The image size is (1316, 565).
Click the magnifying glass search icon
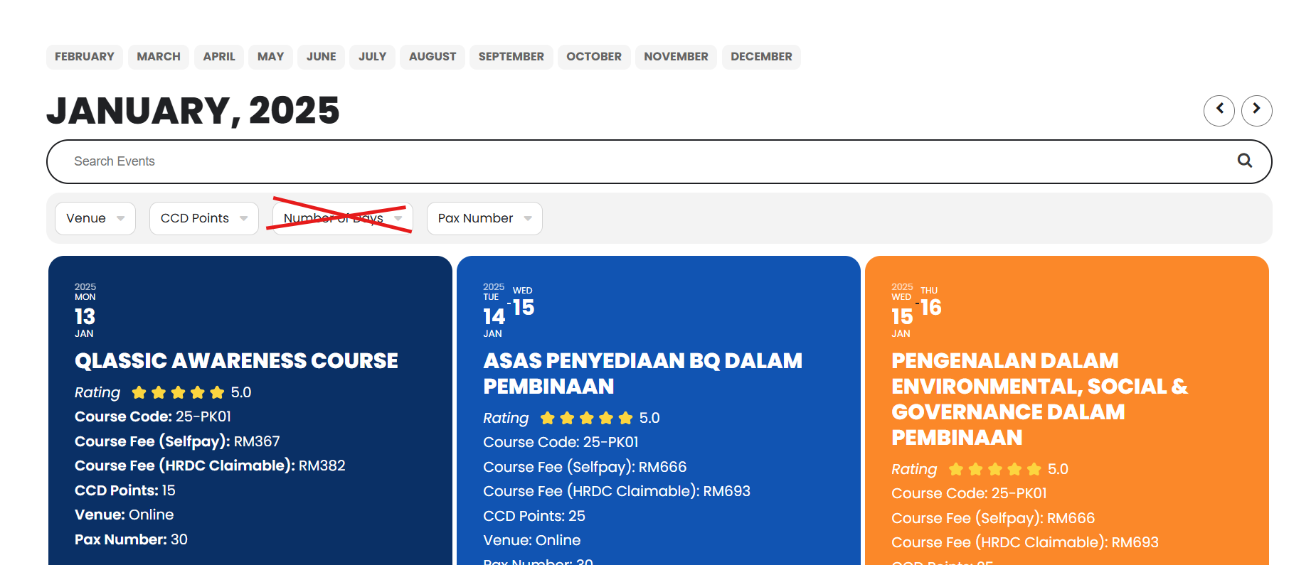click(1244, 161)
